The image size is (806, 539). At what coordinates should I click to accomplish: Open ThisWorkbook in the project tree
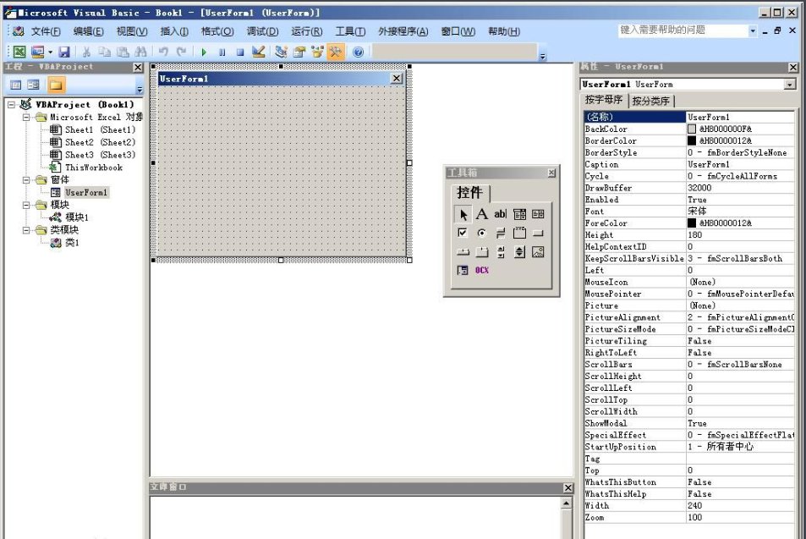93,168
